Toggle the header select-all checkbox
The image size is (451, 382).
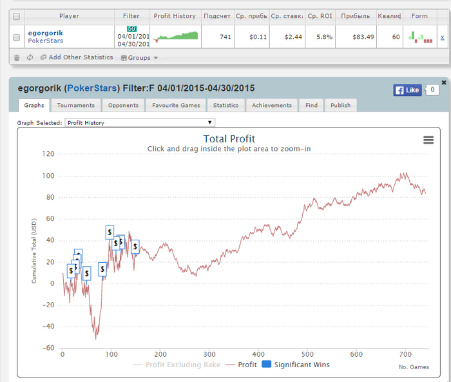[17, 17]
